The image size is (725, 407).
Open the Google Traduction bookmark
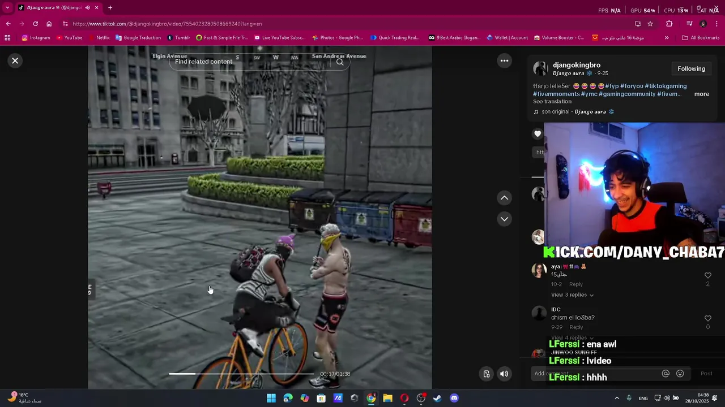(x=138, y=38)
